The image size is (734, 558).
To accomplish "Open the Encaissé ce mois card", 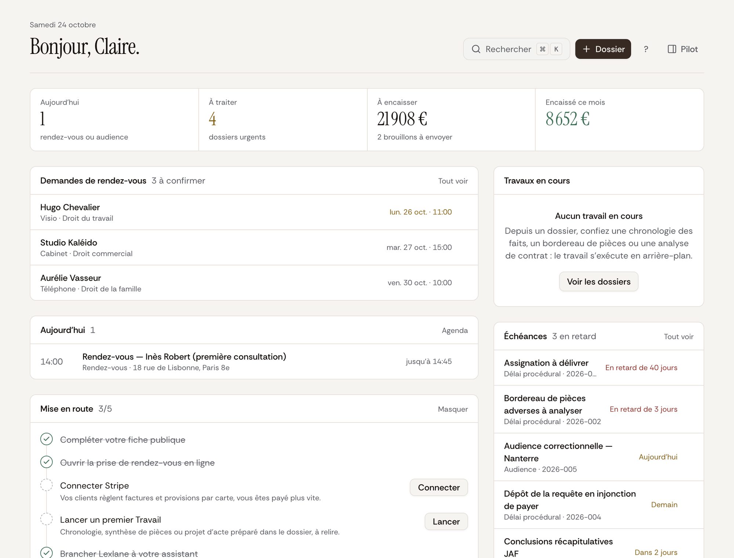I will click(619, 120).
